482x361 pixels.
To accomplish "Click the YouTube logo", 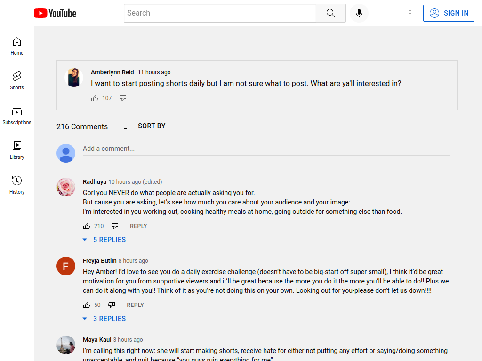I will tap(55, 13).
